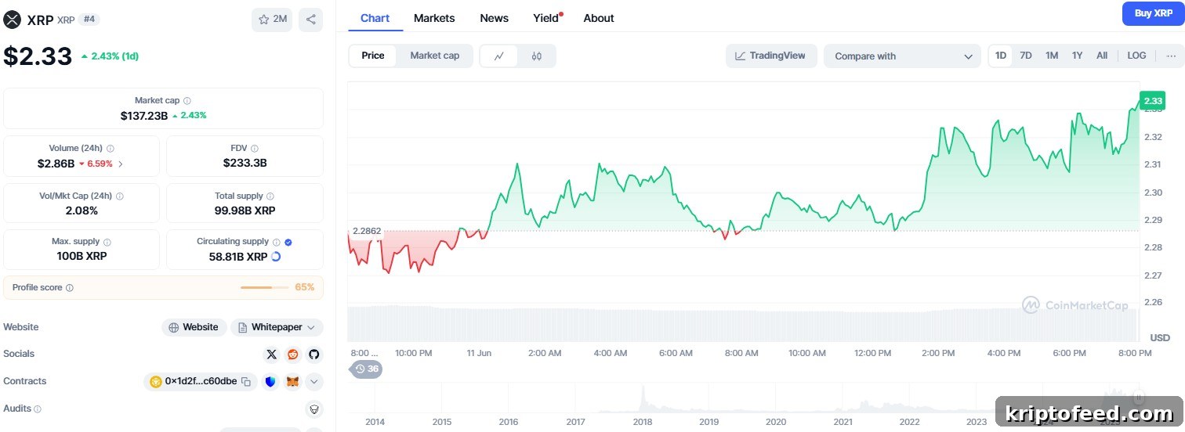Open Vol/Mkt Cap (24h) info icon

click(119, 196)
